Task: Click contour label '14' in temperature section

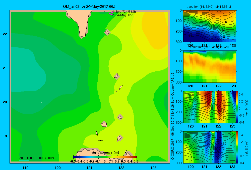Action: 190,36
